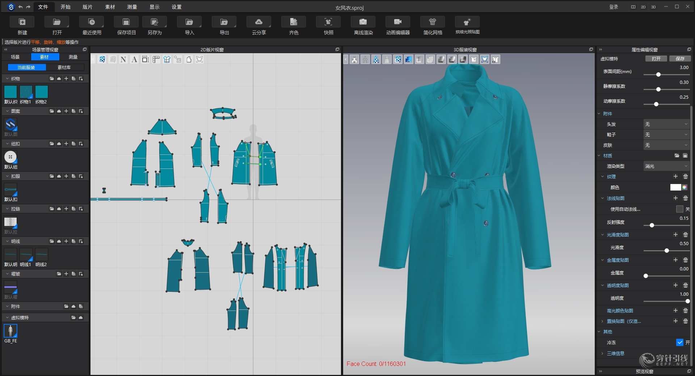Click 烘焙光照贴图 bake lightmap tool
Screen dimensions: 695x376
[x=467, y=25]
